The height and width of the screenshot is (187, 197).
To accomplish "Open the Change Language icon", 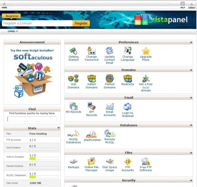I will (127, 51).
